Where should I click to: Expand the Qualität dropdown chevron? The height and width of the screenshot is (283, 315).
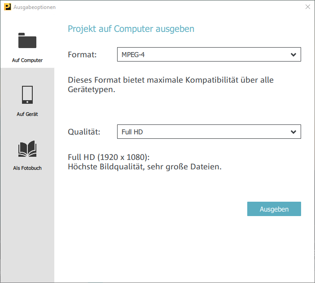point(293,132)
